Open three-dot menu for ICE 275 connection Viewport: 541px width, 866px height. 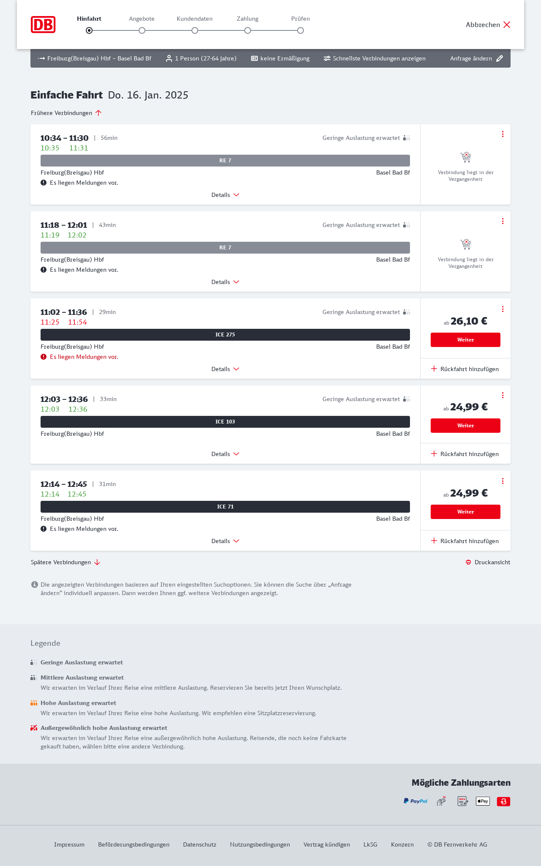coord(503,309)
